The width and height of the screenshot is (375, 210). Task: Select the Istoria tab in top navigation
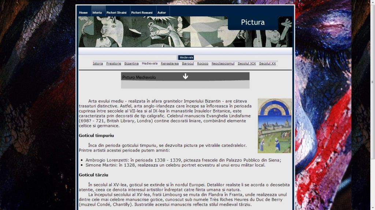tap(97, 13)
